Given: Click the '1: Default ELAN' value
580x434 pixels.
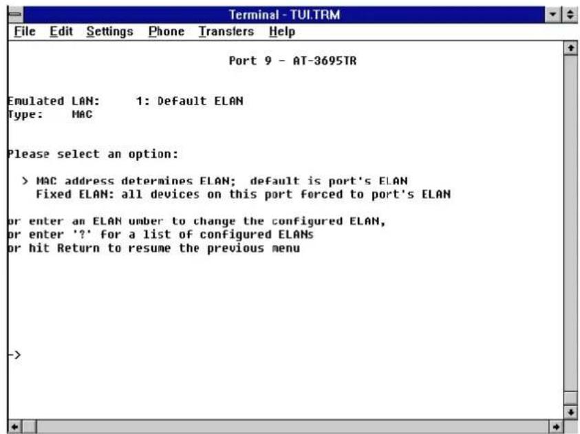Looking at the screenshot, I should pyautogui.click(x=189, y=101).
